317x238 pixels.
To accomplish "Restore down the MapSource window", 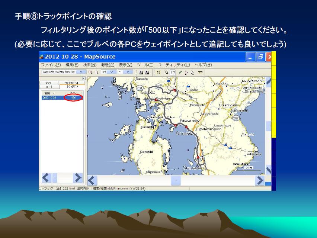I will pos(260,57).
